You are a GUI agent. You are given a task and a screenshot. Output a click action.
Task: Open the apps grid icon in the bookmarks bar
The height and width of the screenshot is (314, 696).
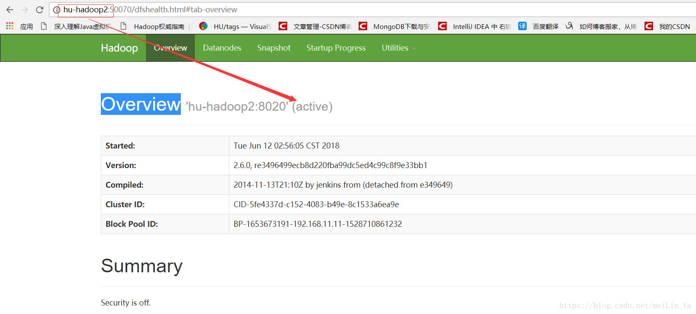(x=10, y=26)
